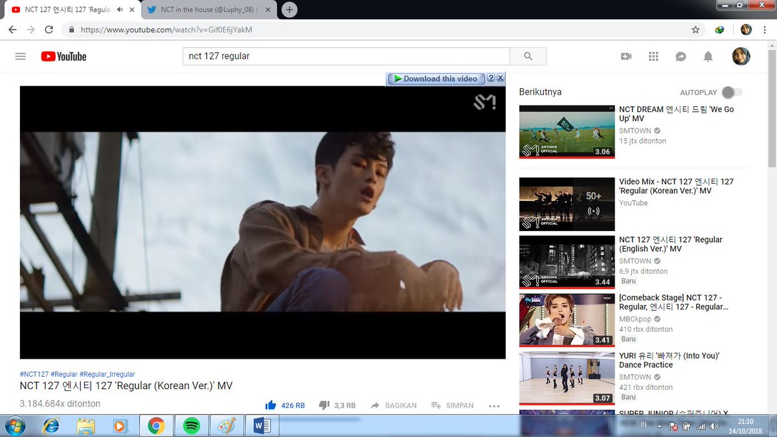Click the IN language indicator
This screenshot has width=777, height=437.
coord(644,425)
